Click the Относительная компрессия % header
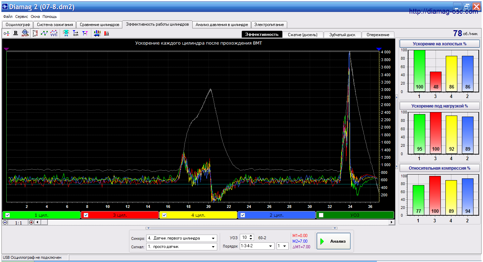Viewport: 483px width, 262px height. coord(440,168)
